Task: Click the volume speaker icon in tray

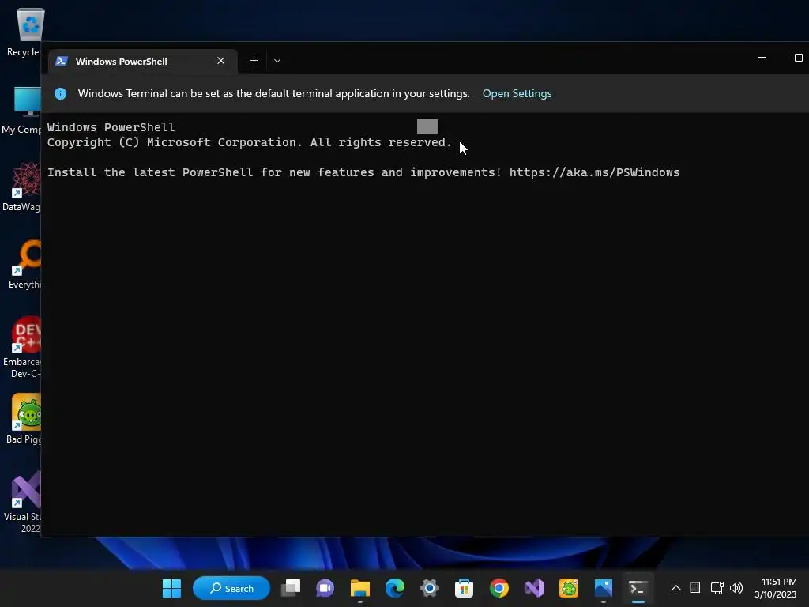Action: pyautogui.click(x=736, y=588)
